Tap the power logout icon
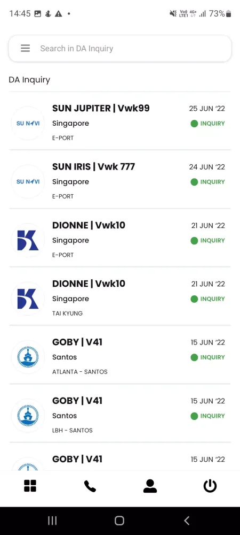The image size is (240, 535). tap(210, 486)
